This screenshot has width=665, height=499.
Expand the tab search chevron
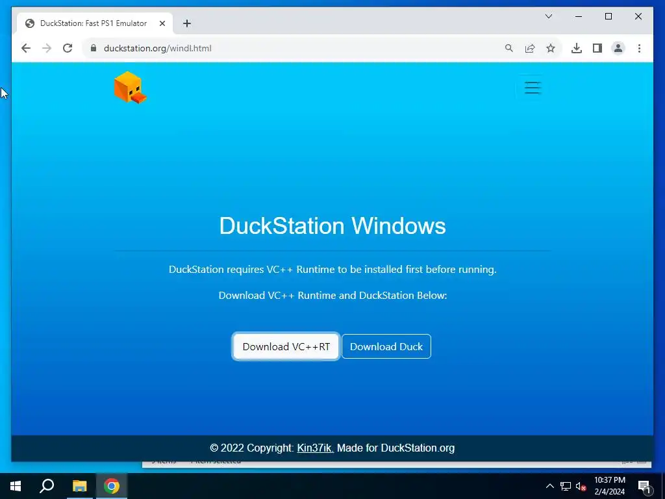(x=548, y=16)
